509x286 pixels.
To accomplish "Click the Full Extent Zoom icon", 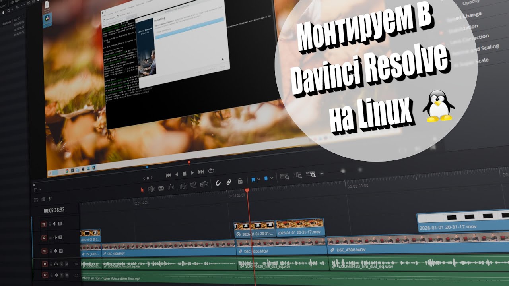I will click(285, 177).
